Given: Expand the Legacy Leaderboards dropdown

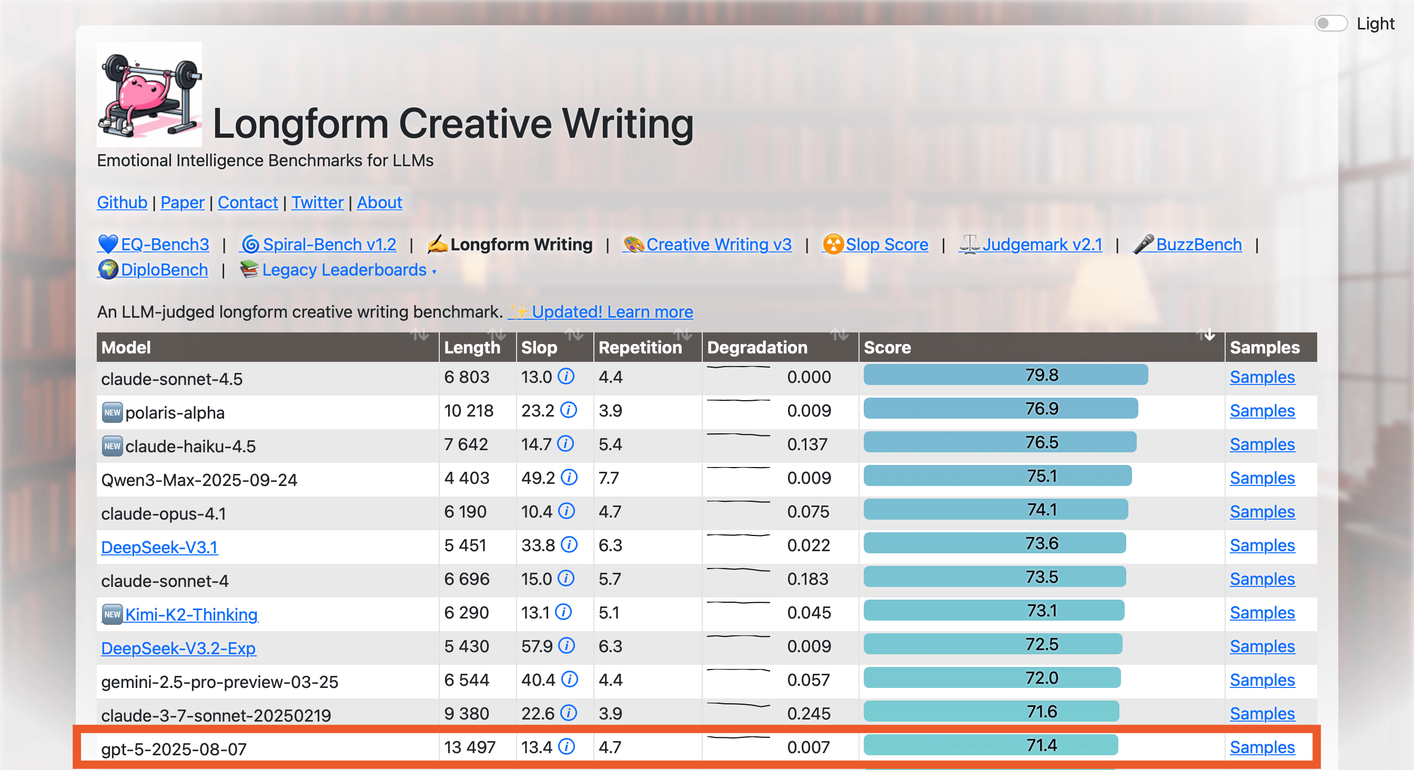Looking at the screenshot, I should [344, 270].
